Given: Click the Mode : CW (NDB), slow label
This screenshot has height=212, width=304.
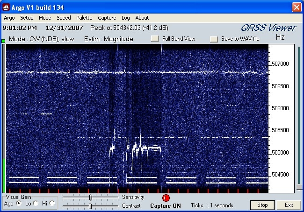Looking at the screenshot, I should [42, 39].
